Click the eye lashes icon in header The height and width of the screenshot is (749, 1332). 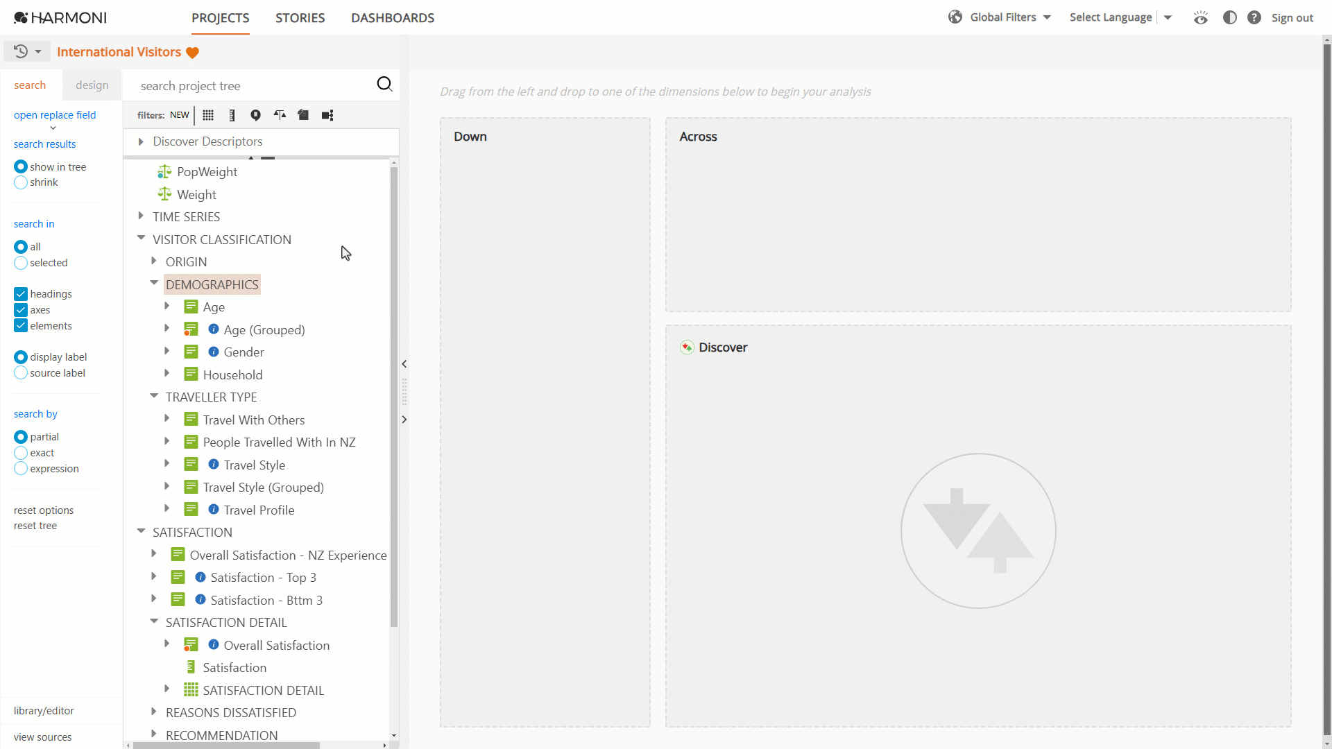pyautogui.click(x=1201, y=17)
